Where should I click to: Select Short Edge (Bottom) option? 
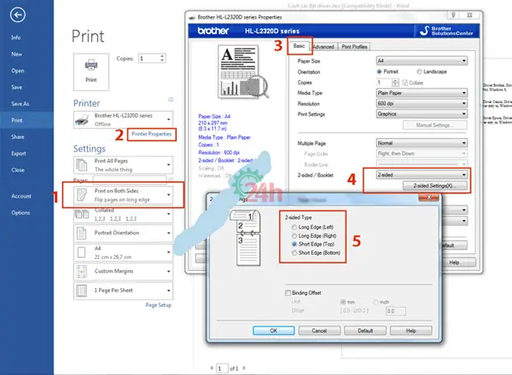[x=294, y=253]
